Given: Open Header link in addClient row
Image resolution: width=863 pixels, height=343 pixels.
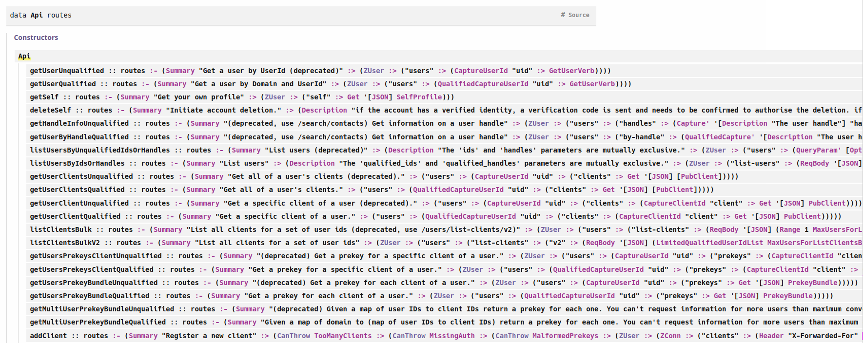Looking at the screenshot, I should 771,336.
